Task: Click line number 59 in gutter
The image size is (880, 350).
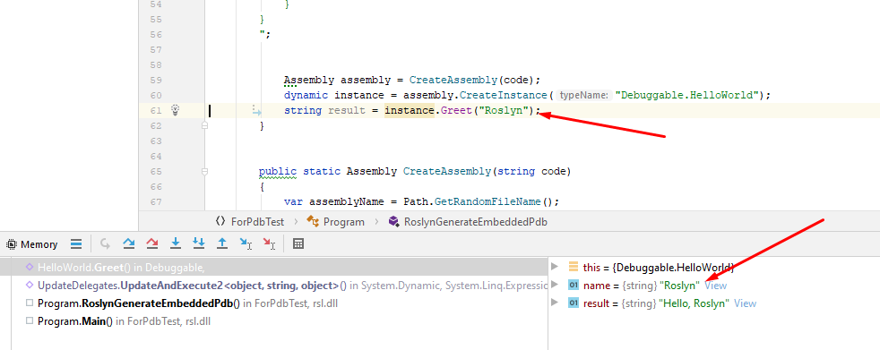Action: point(156,81)
